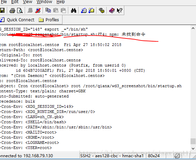The width and height of the screenshot is (196, 160).
Task: Click the scrollbar up arrow
Action: click(x=193, y=28)
